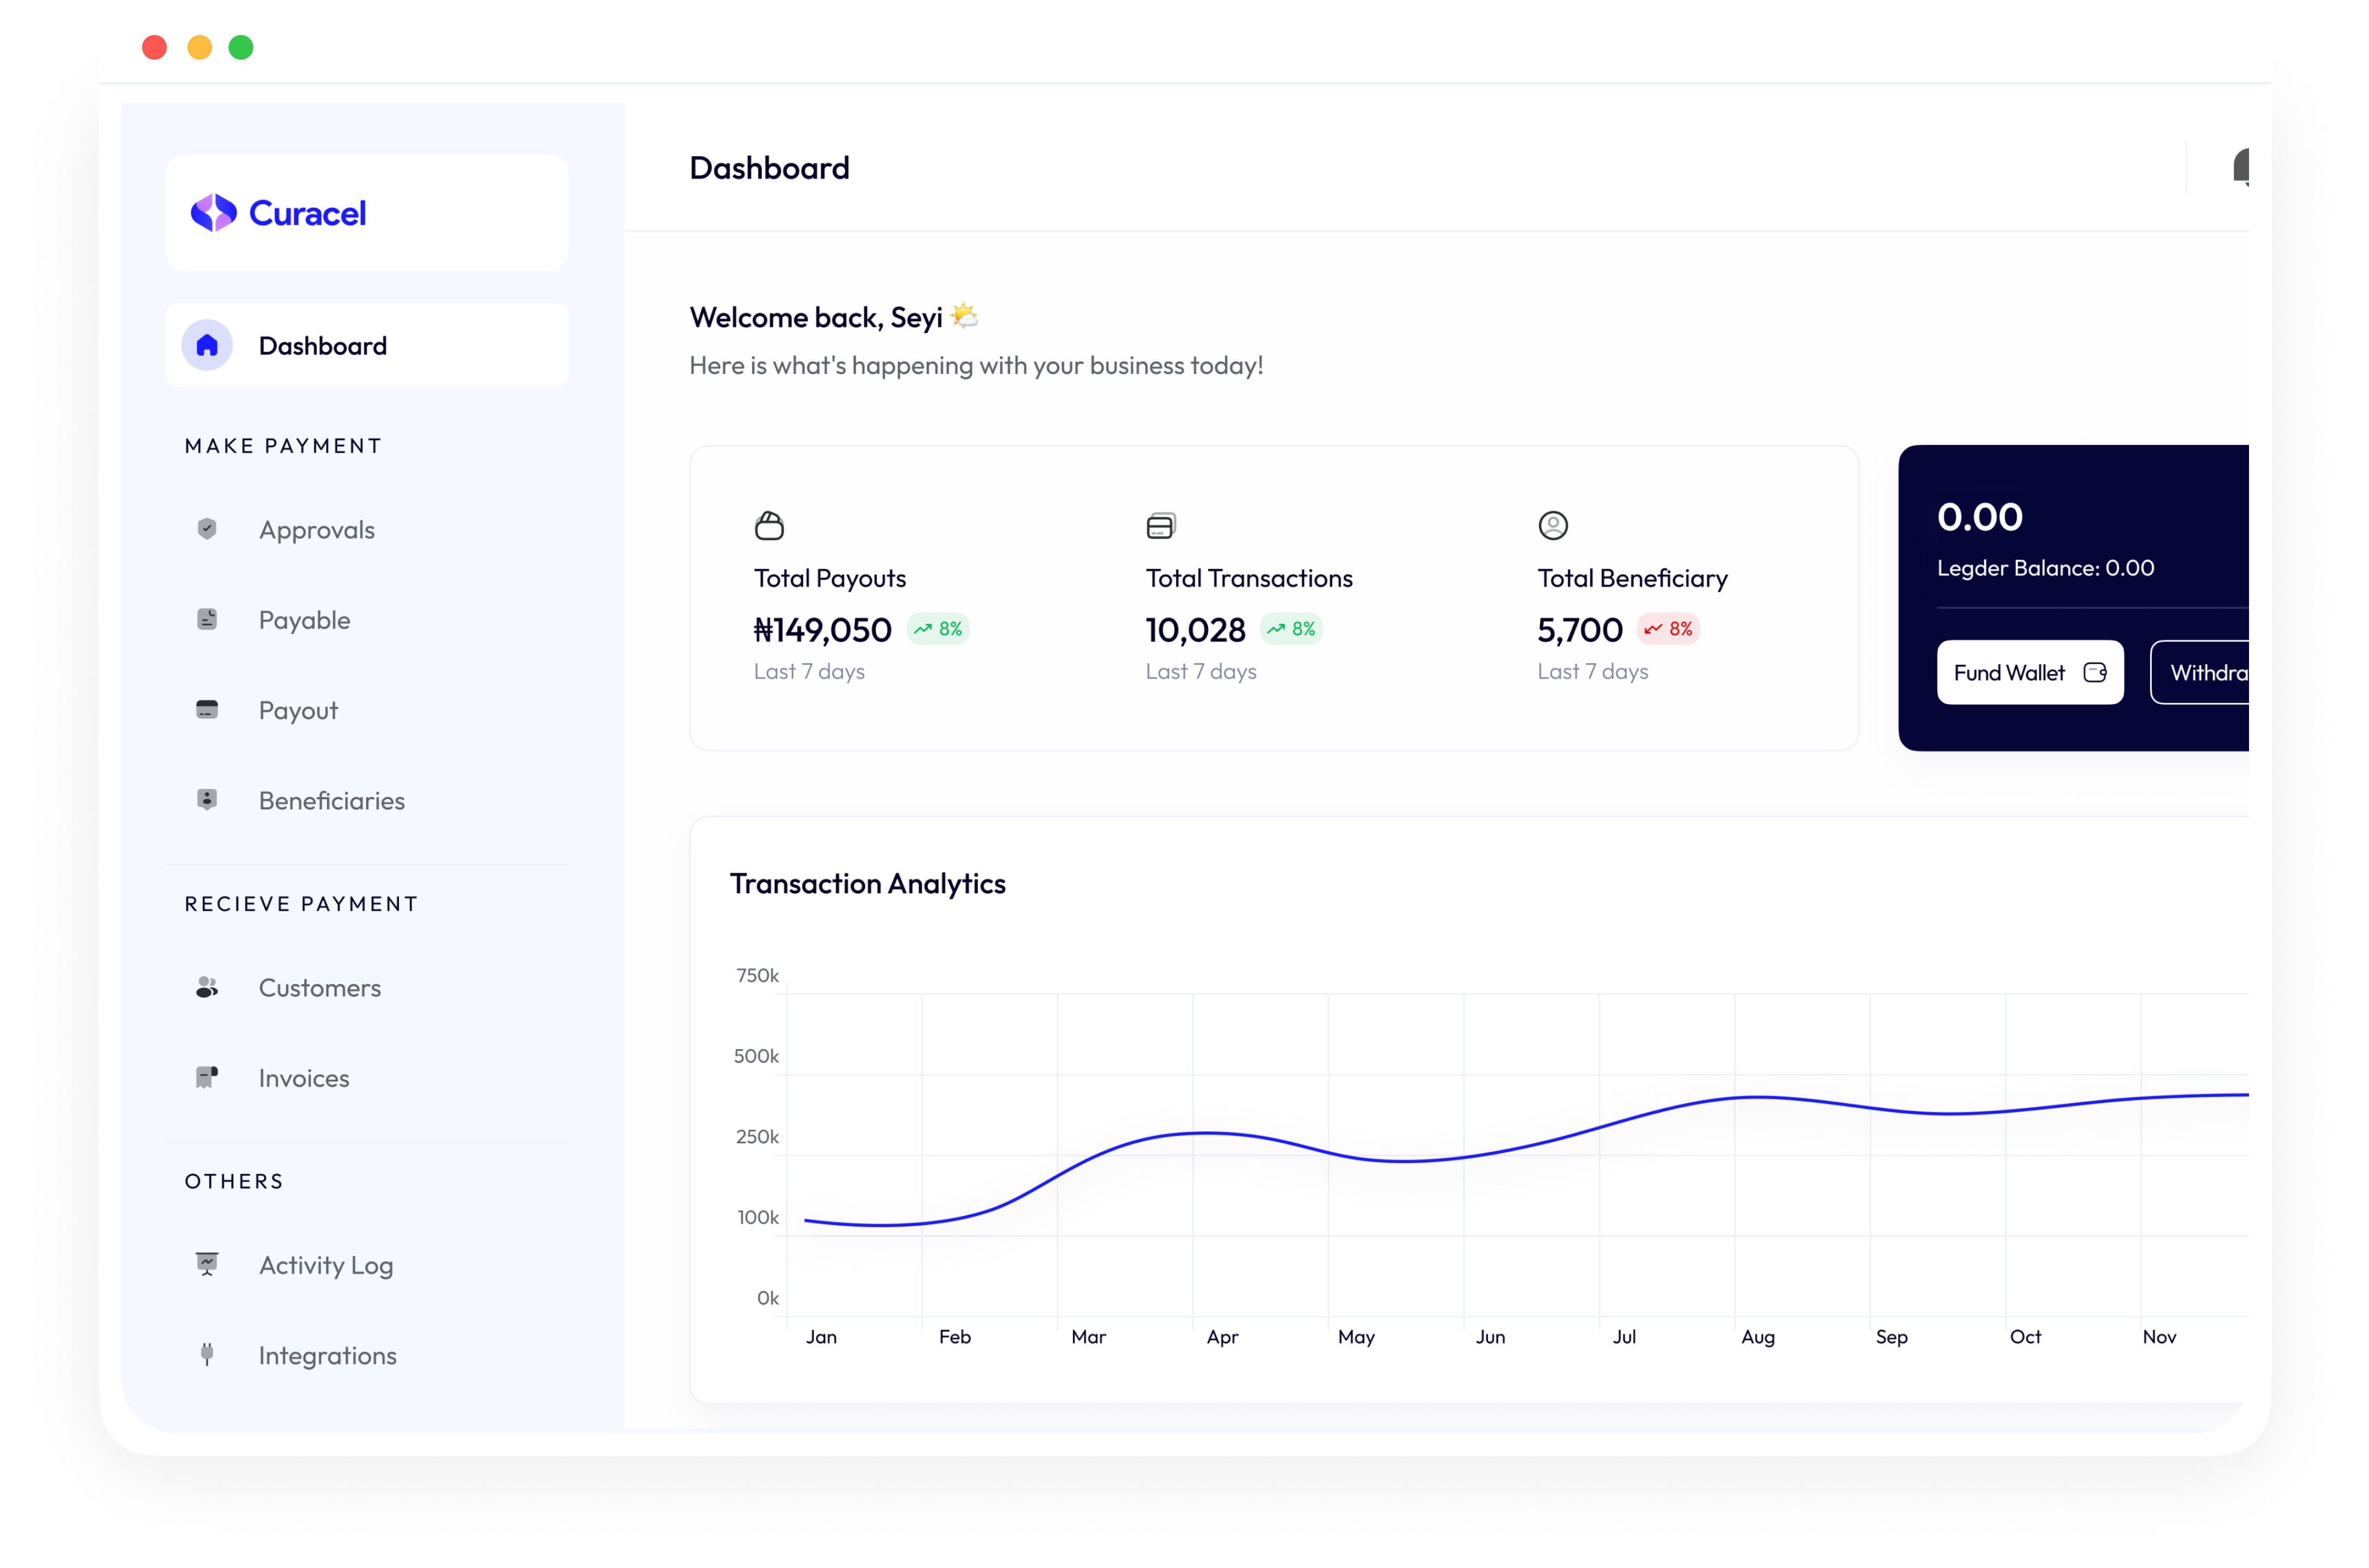Click the Payout card icon
Image resolution: width=2369 pixels, height=1568 pixels.
(207, 710)
